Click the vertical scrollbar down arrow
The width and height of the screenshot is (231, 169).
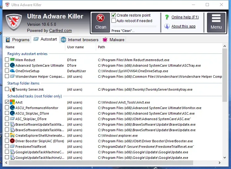click(x=225, y=158)
